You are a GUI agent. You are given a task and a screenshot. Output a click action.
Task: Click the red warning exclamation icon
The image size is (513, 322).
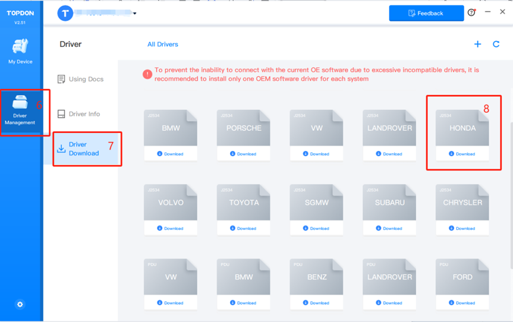(x=147, y=74)
